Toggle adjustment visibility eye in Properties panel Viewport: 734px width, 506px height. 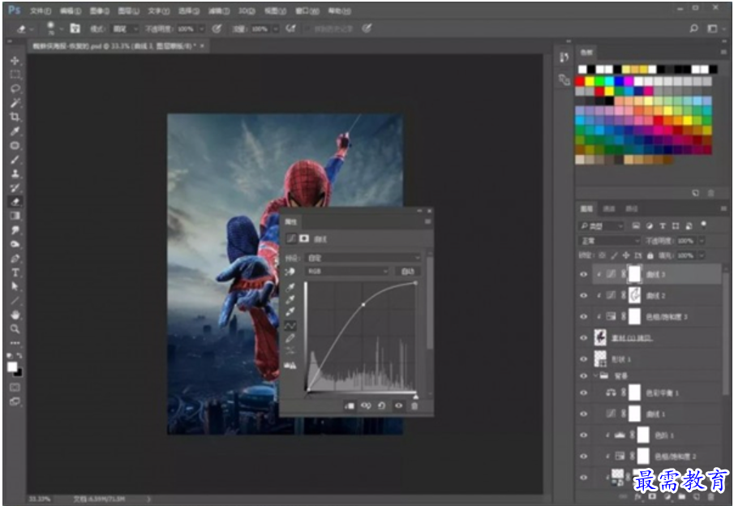[398, 405]
